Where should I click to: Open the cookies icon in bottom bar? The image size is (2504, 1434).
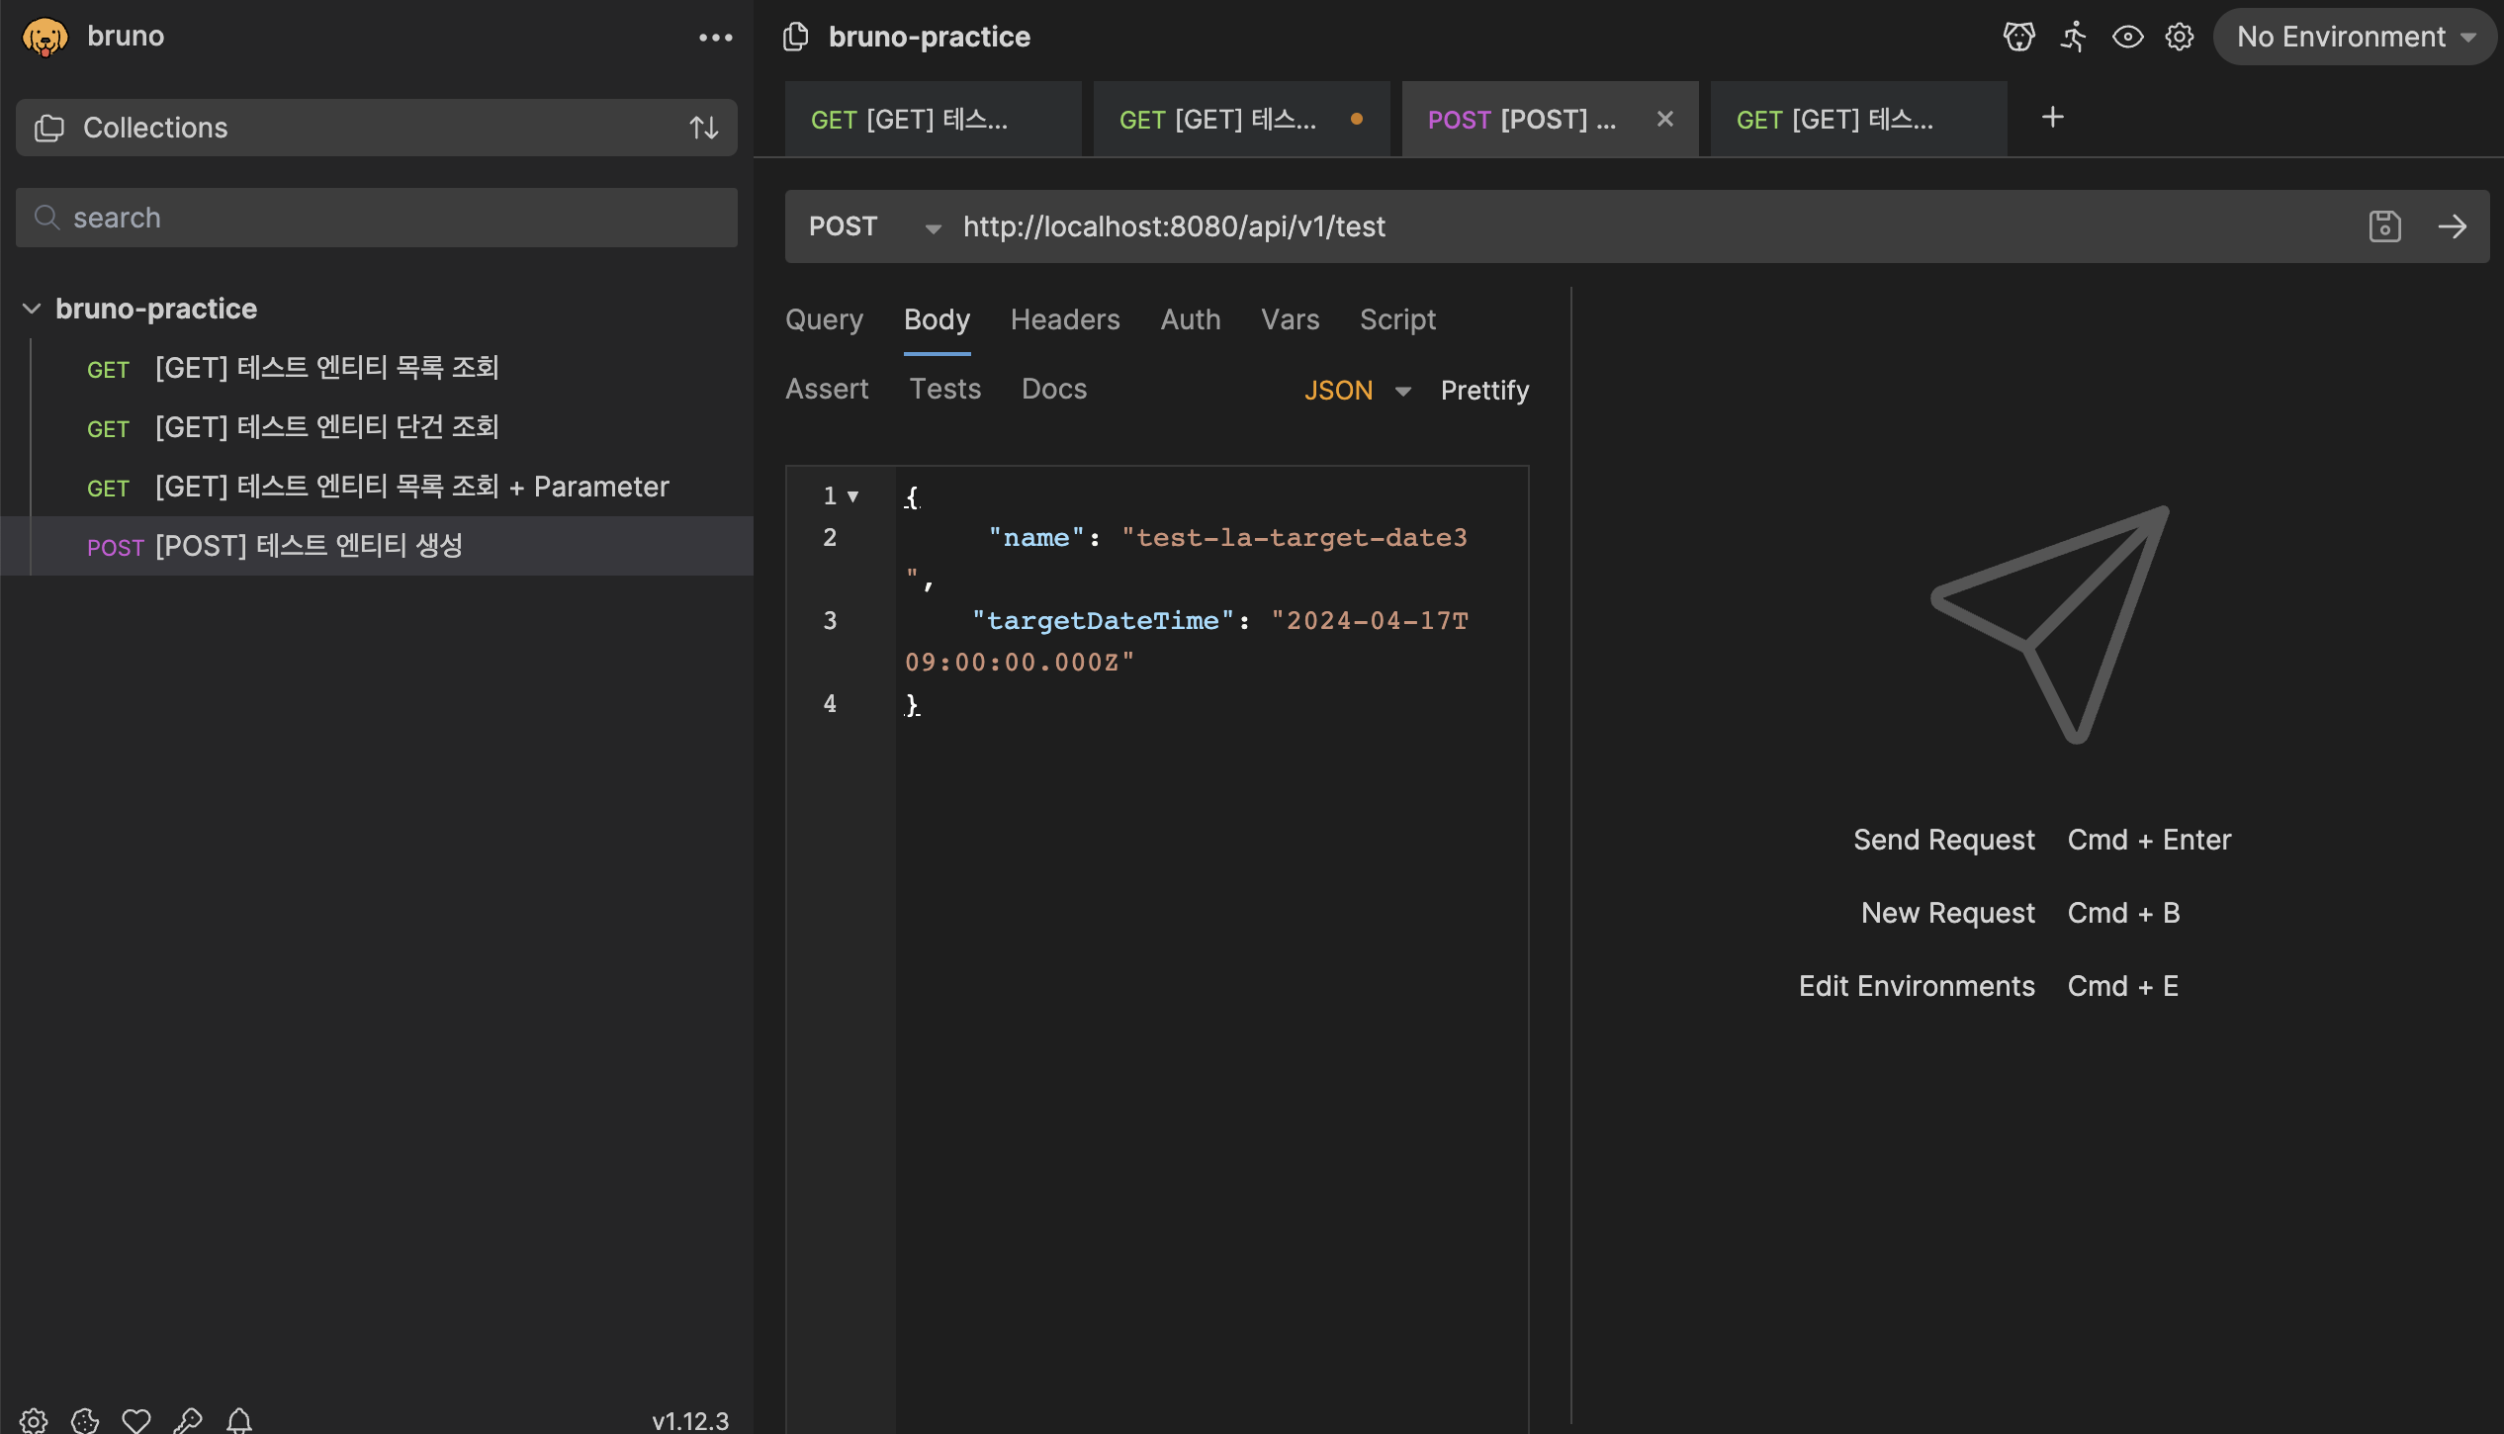[85, 1420]
